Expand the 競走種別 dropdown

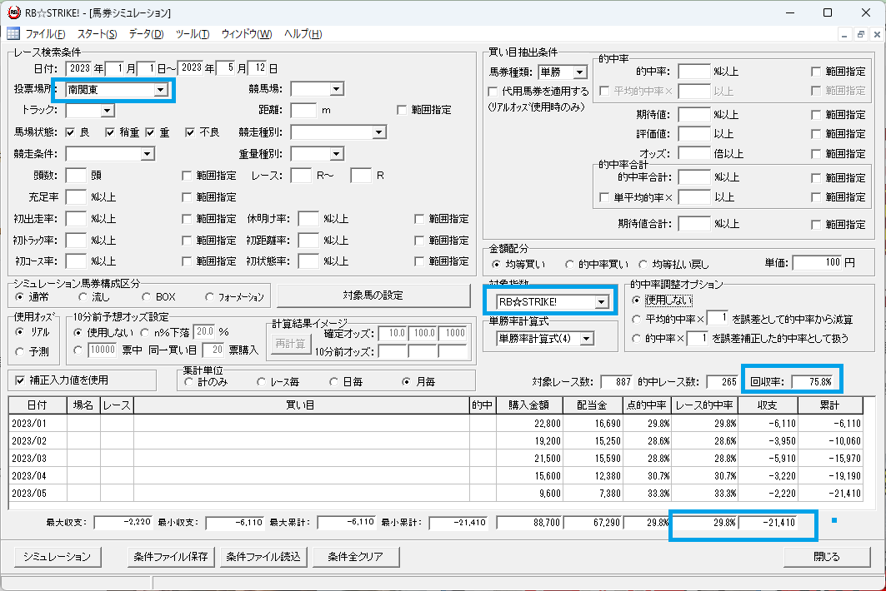[379, 132]
